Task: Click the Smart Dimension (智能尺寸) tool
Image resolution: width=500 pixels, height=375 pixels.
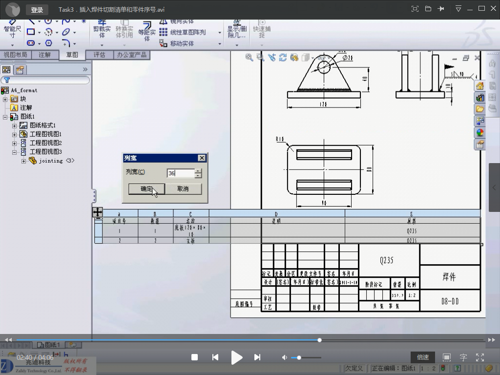Action: tap(12, 29)
